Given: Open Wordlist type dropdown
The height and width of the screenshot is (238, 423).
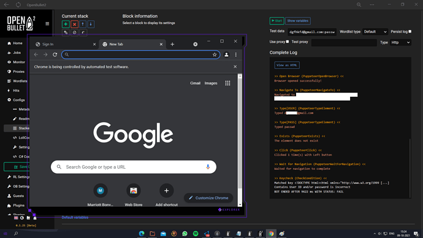Looking at the screenshot, I should tap(375, 32).
